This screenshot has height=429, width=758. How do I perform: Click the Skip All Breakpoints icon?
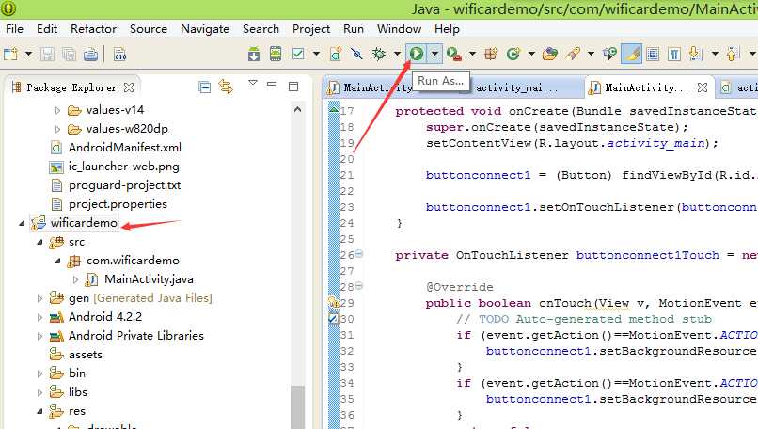[x=356, y=54]
